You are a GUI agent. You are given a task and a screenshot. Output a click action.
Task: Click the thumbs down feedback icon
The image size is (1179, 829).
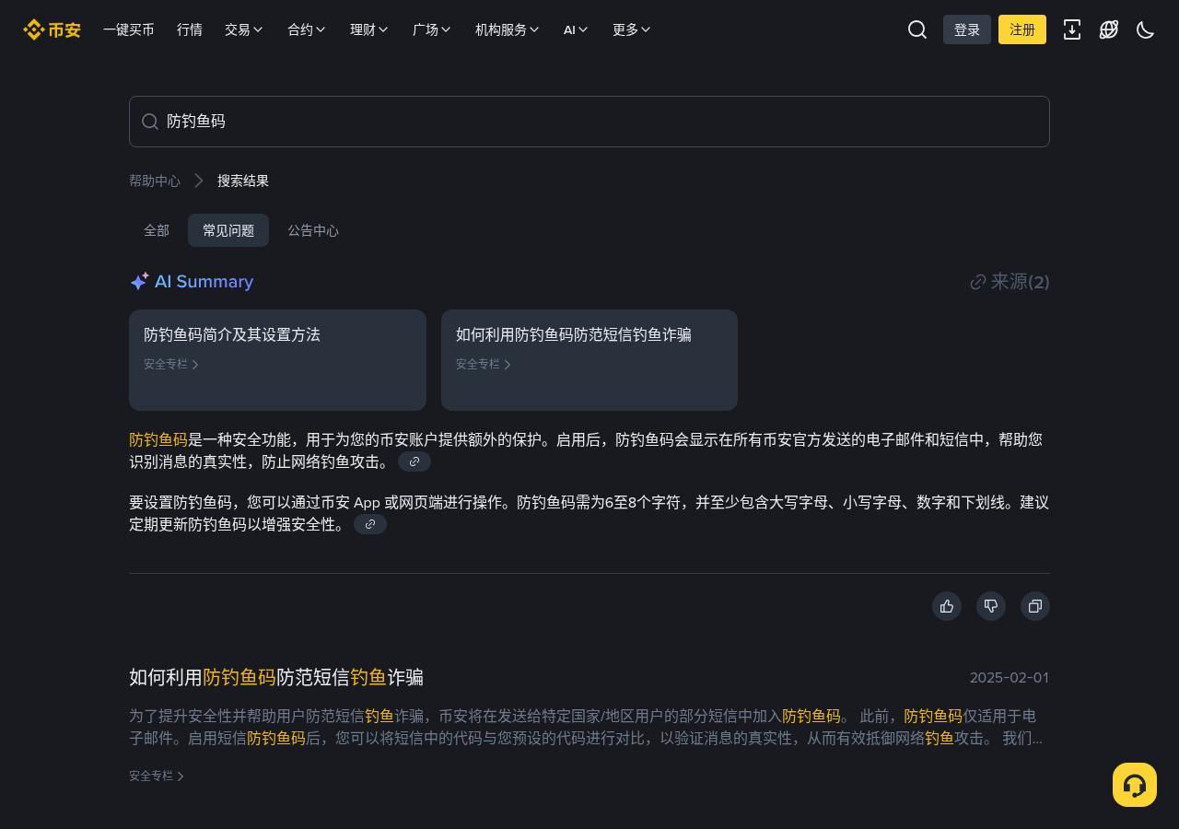991,606
